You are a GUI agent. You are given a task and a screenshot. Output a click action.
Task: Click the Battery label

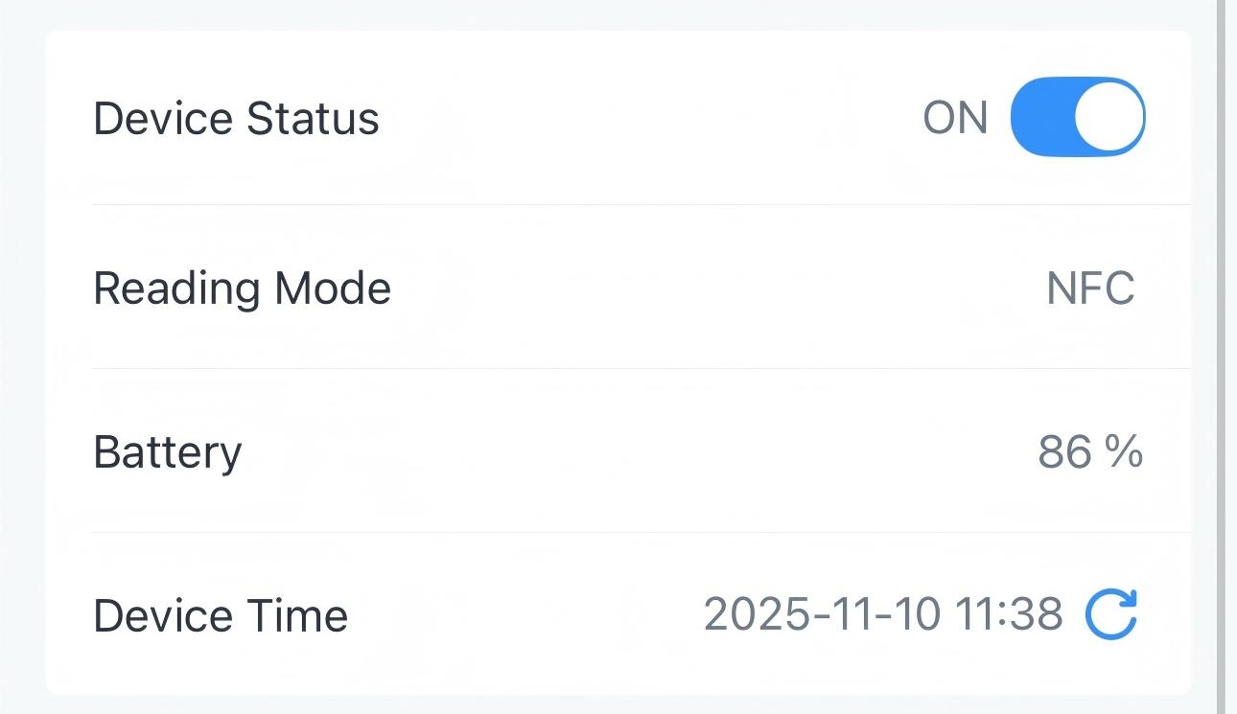[167, 452]
